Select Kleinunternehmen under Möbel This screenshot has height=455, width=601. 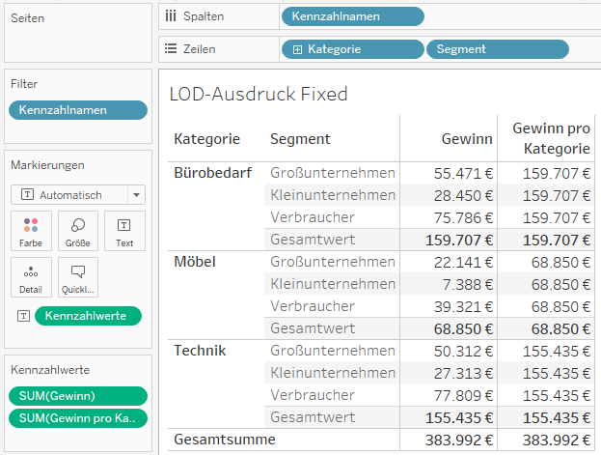[x=332, y=284]
